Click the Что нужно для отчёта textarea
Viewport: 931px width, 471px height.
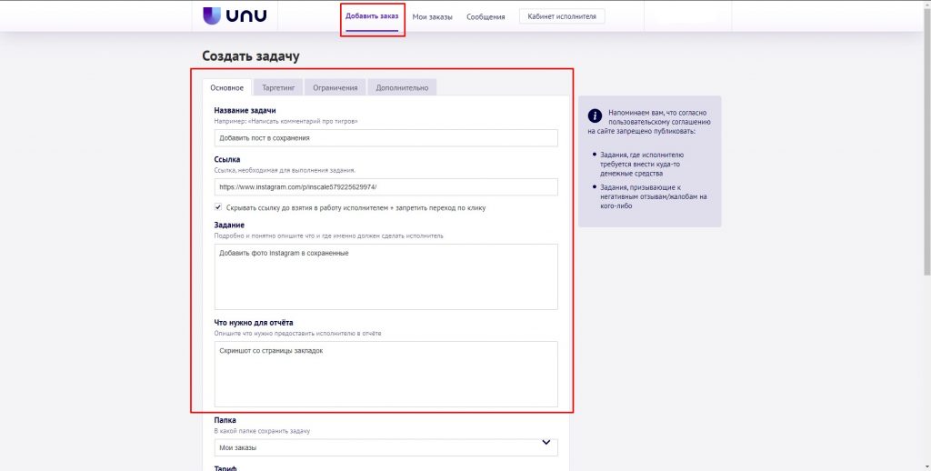pyautogui.click(x=385, y=374)
